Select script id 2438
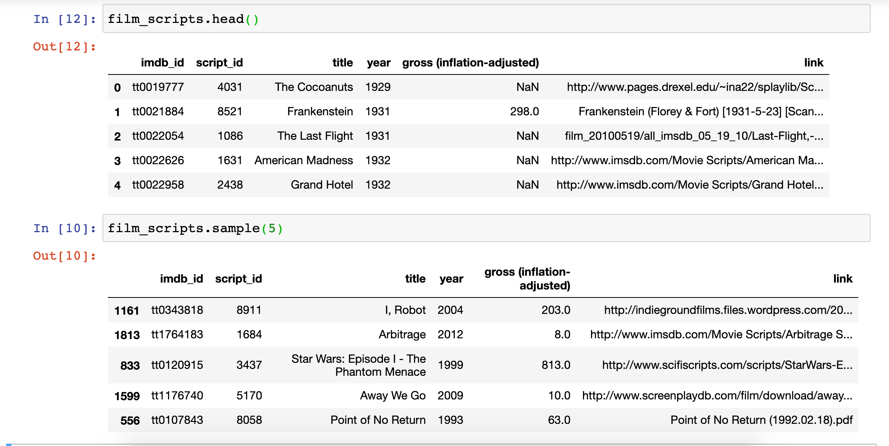 (230, 185)
